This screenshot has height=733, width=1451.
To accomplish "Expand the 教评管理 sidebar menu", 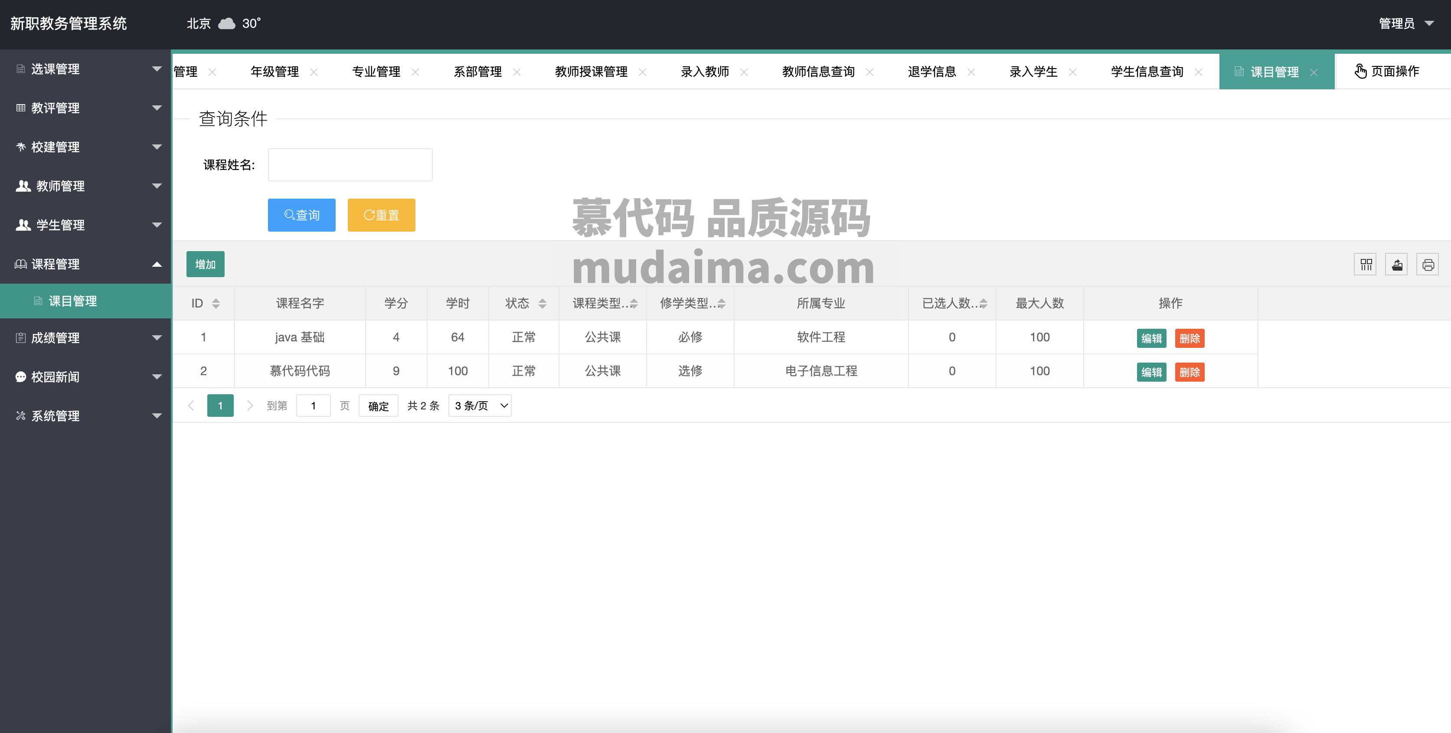I will coord(85,108).
